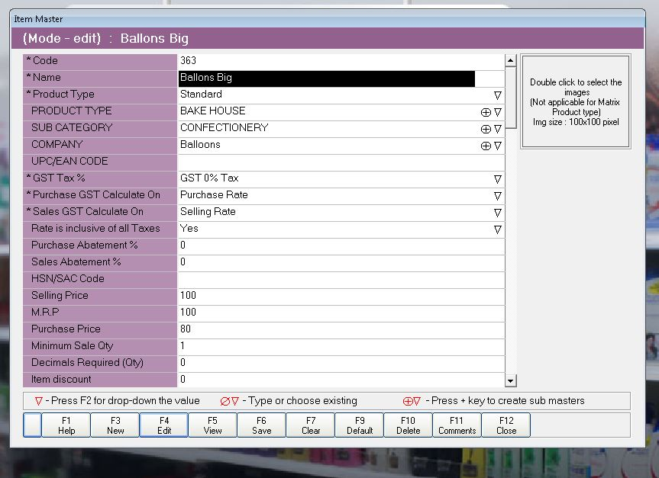This screenshot has height=478, width=659.
Task: Click plus icon to add PRODUCT TYPE sub master
Action: 486,113
